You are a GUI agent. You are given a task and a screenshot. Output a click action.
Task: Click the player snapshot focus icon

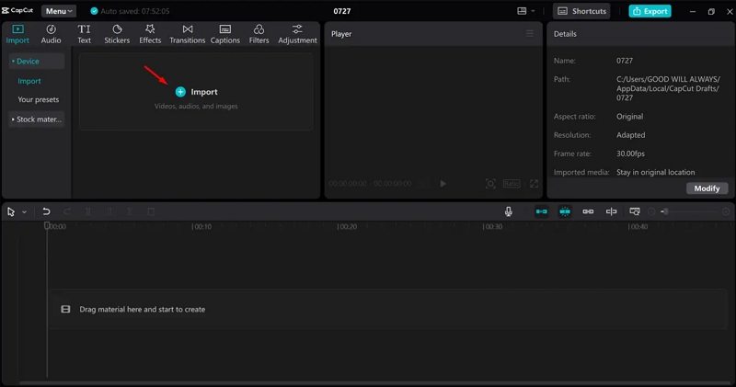coord(490,184)
